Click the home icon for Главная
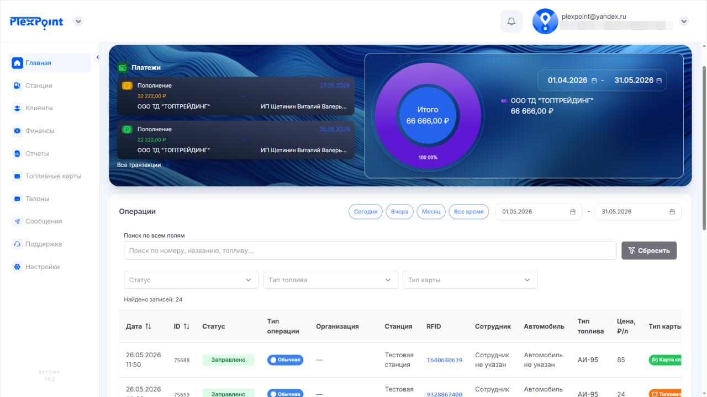 point(17,63)
